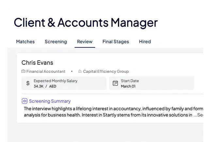The width and height of the screenshot is (209, 142).
Task: Go to the Final Stages tab
Action: tap(116, 42)
